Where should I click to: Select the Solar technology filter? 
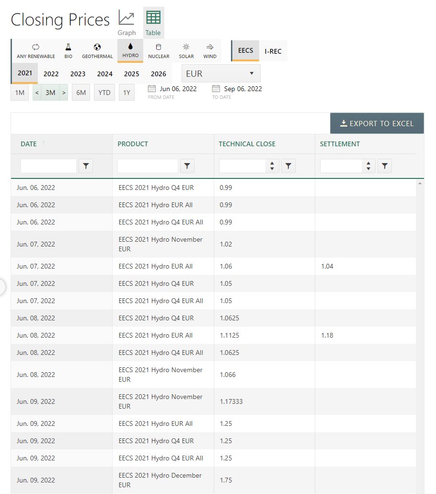pyautogui.click(x=186, y=51)
